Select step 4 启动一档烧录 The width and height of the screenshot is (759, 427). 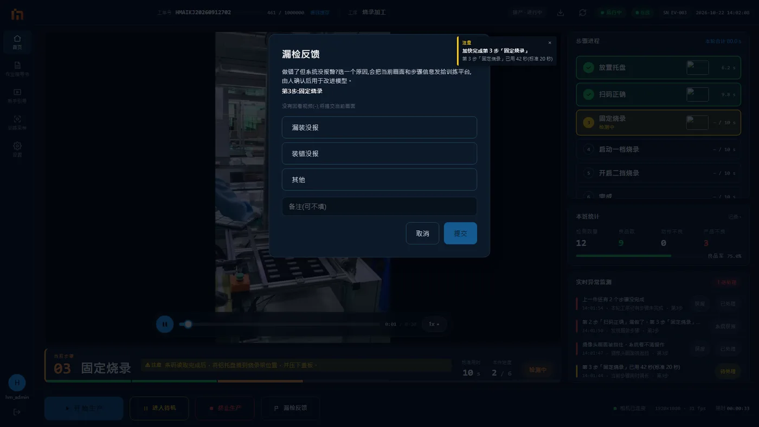pos(658,149)
